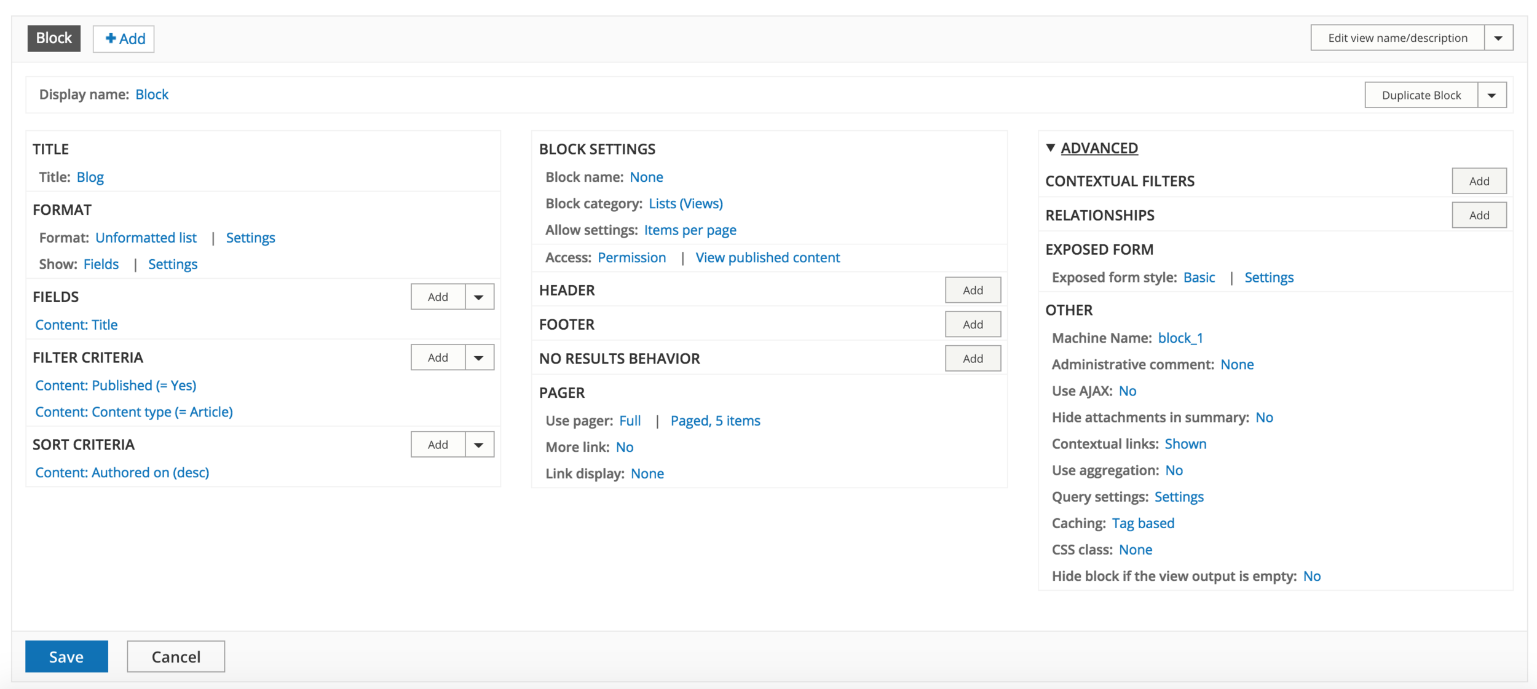The width and height of the screenshot is (1537, 689).
Task: Open dropdown arrow beside Edit view name/description
Action: [1498, 38]
